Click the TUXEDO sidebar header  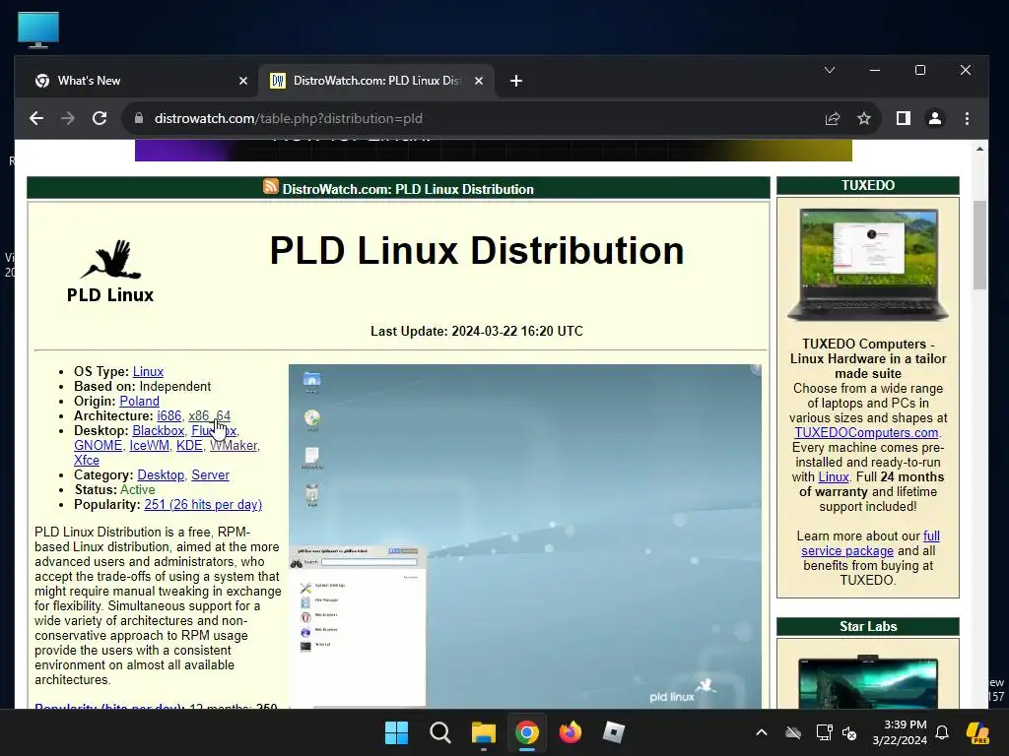868,186
